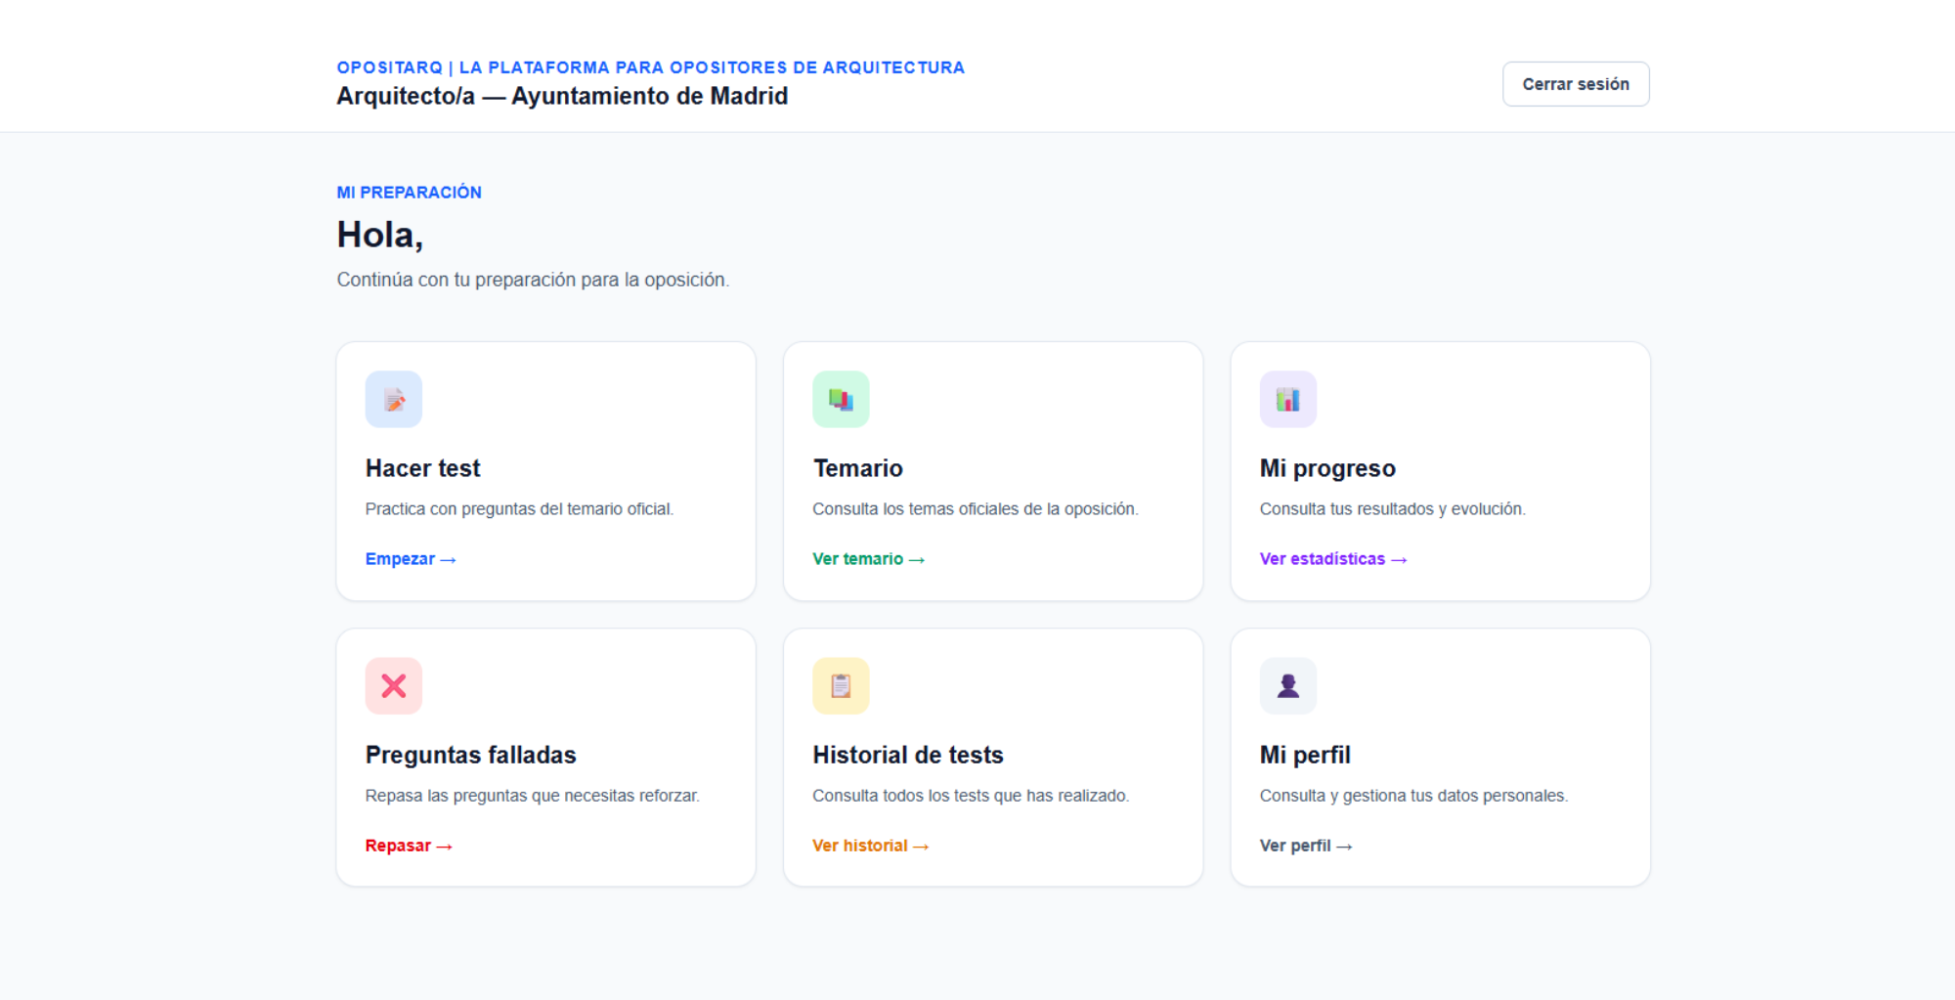
Task: Click the Mi perfil user silhouette icon
Action: tap(1288, 685)
